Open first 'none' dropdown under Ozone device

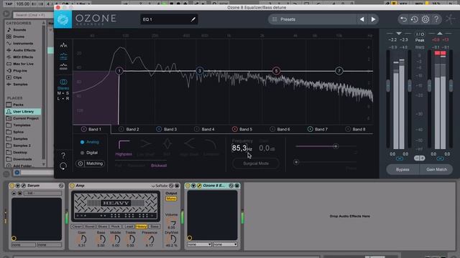[199, 244]
